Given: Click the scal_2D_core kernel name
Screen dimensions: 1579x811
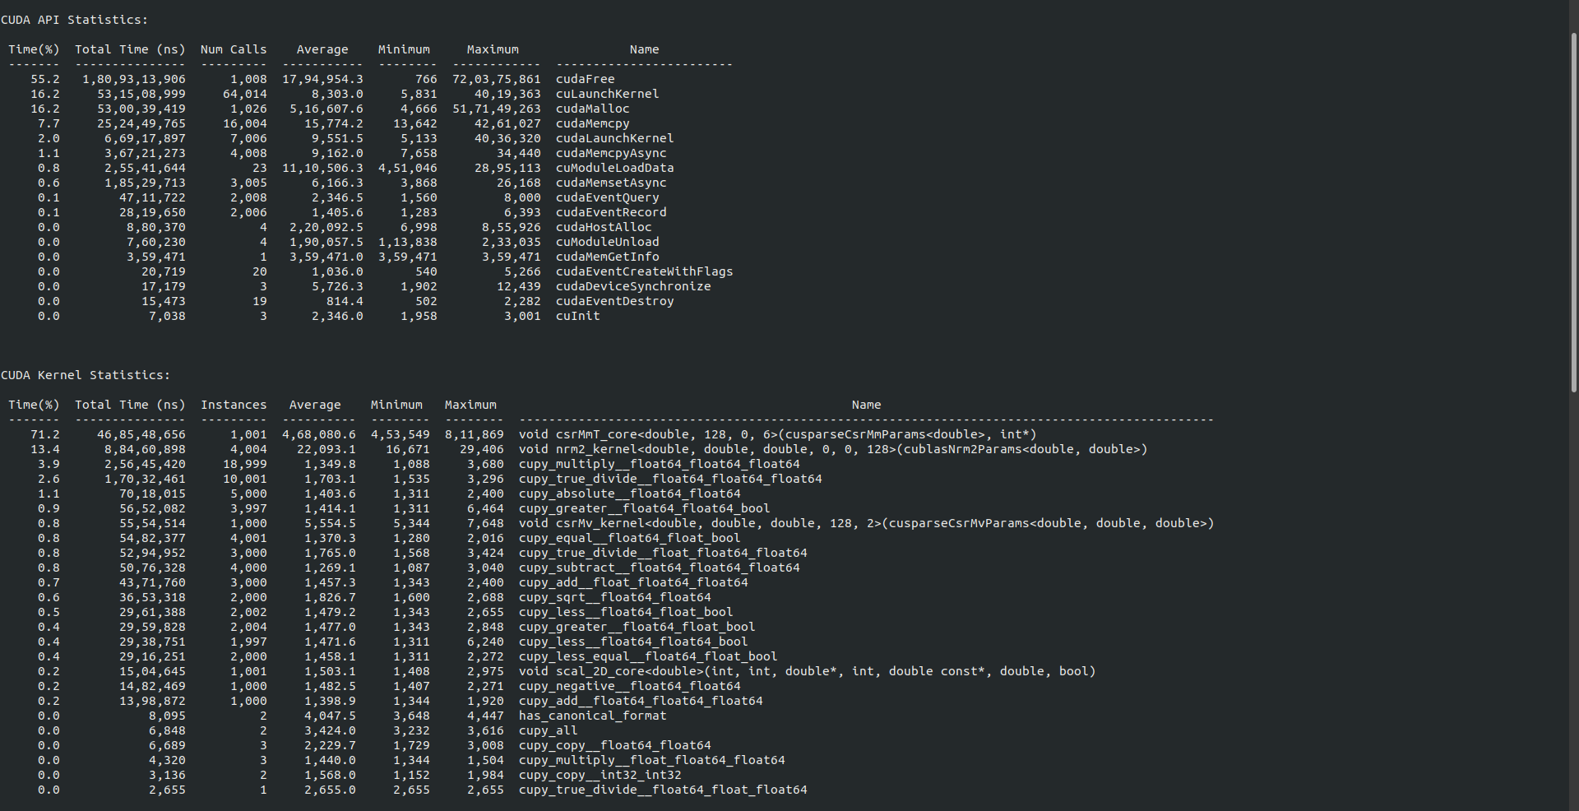Looking at the screenshot, I should [x=808, y=671].
